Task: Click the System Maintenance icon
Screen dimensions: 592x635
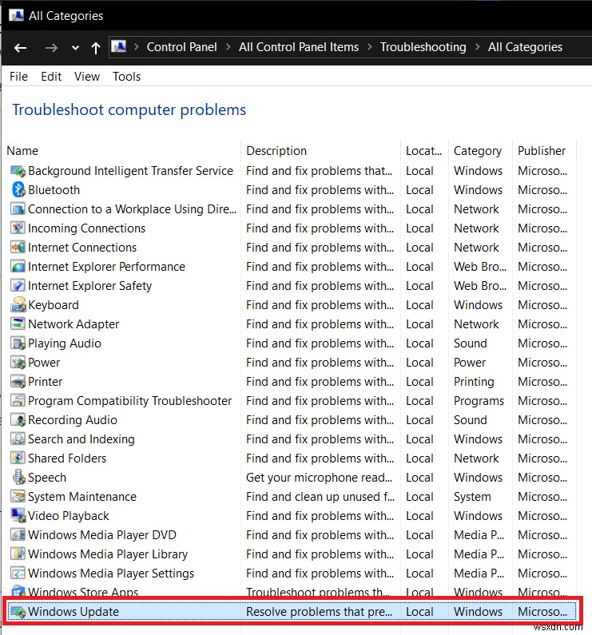Action: pyautogui.click(x=18, y=497)
